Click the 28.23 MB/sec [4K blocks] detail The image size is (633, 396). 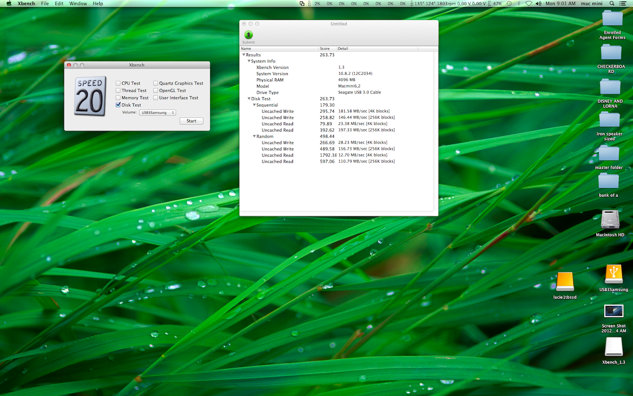coord(363,142)
